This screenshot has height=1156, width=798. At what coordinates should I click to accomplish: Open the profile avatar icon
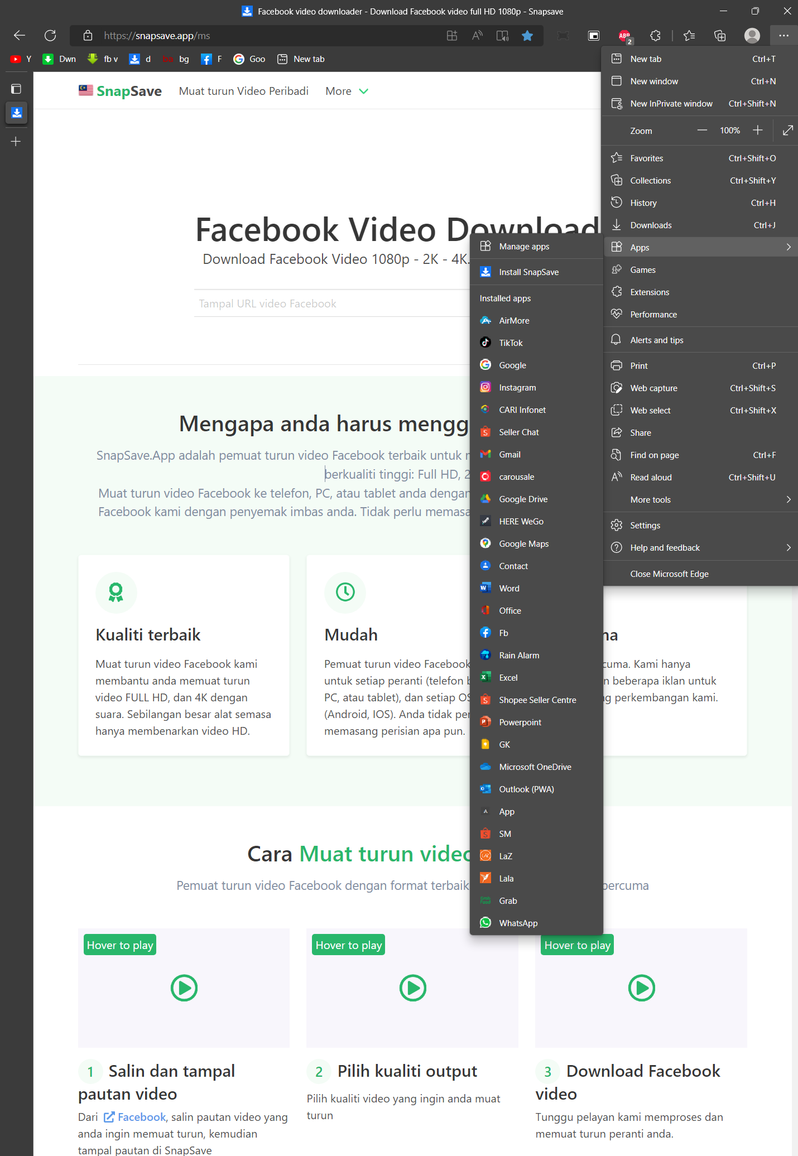(752, 36)
